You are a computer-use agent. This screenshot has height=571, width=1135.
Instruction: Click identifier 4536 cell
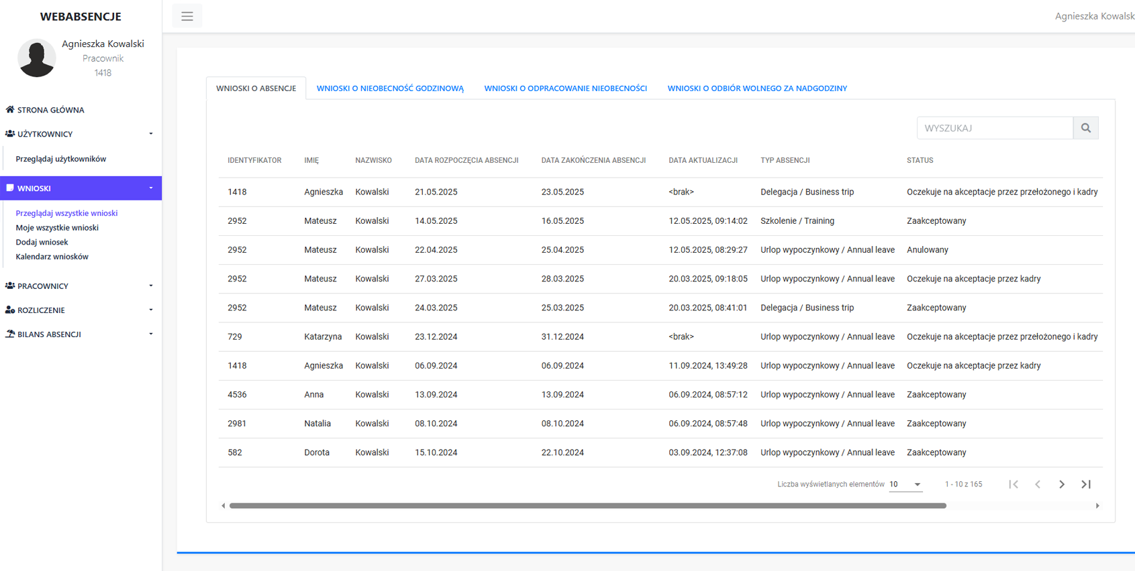[x=237, y=395]
